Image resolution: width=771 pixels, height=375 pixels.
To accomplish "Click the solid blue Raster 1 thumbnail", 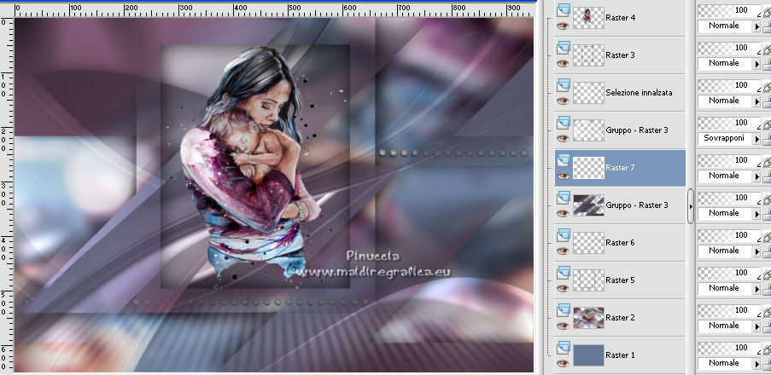I will click(x=588, y=355).
